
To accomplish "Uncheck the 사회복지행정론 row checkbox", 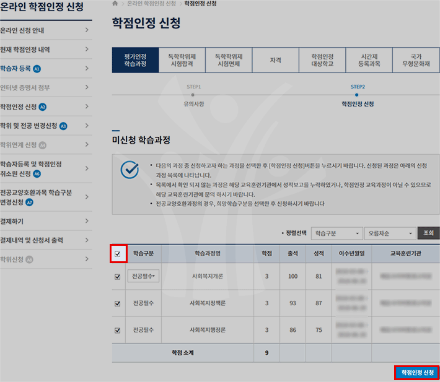I will pos(118,331).
